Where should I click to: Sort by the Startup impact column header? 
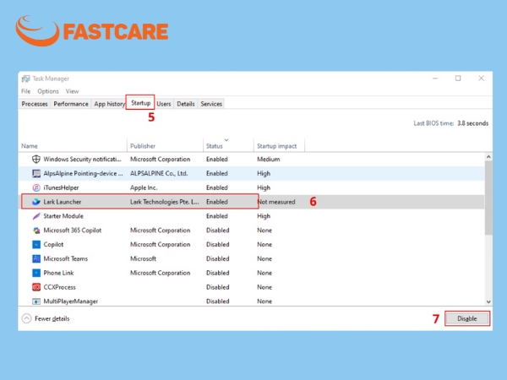(277, 146)
